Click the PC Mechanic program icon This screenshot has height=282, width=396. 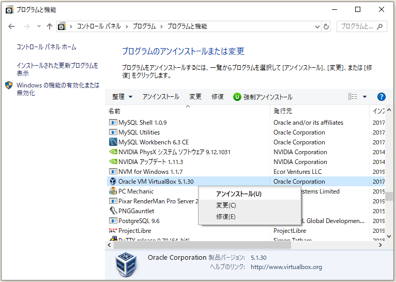point(113,191)
